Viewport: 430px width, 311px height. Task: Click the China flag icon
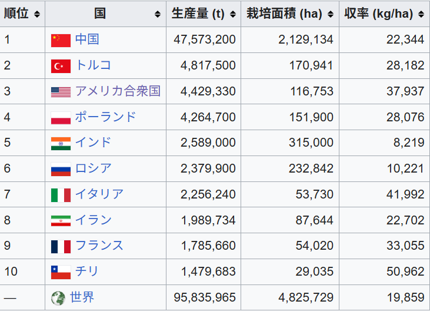(x=61, y=40)
